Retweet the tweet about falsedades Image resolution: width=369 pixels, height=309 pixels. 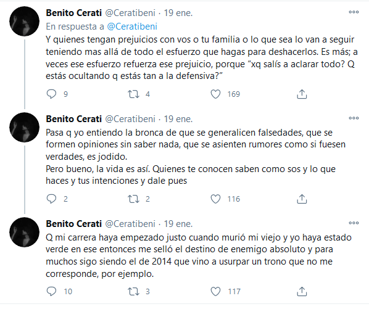point(133,199)
